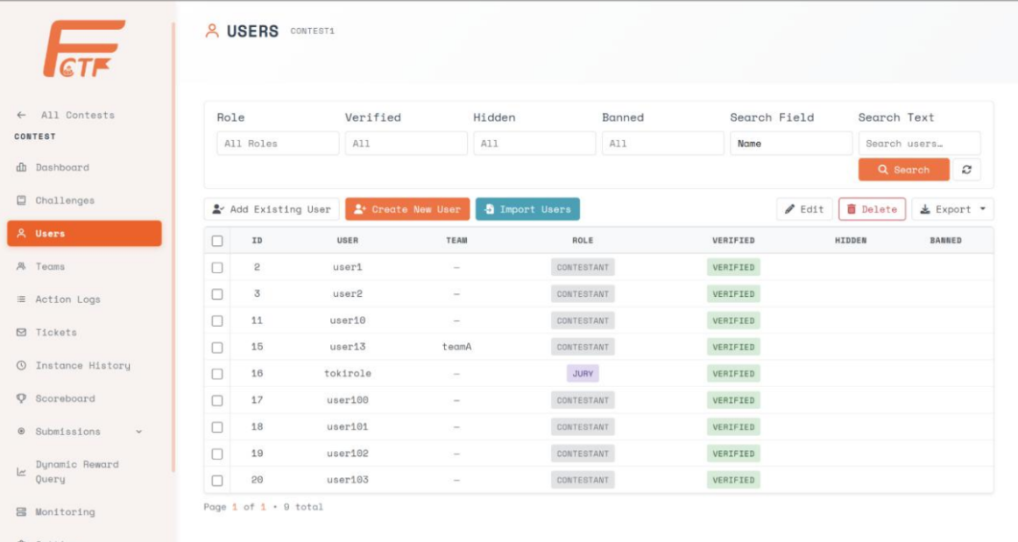
Task: Click the VERIFIED column header
Action: pos(733,241)
